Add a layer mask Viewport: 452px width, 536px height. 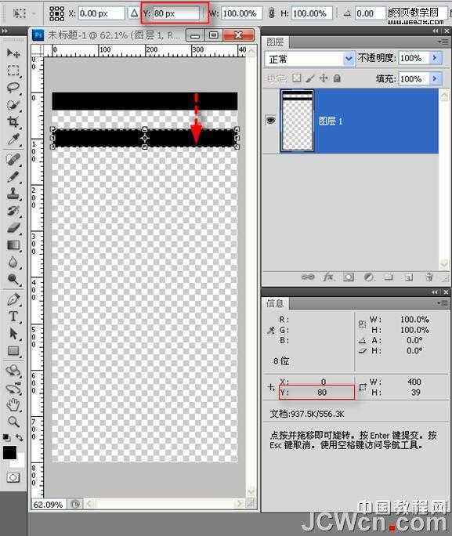(x=349, y=277)
